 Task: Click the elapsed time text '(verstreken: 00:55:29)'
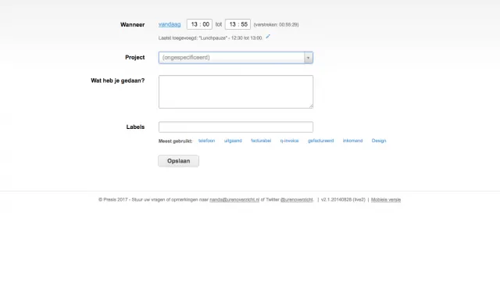click(x=276, y=24)
